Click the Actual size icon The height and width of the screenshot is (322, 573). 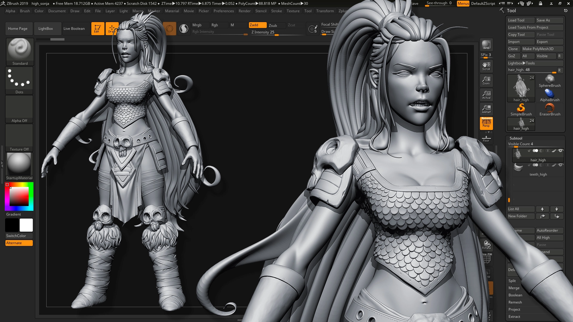[486, 95]
